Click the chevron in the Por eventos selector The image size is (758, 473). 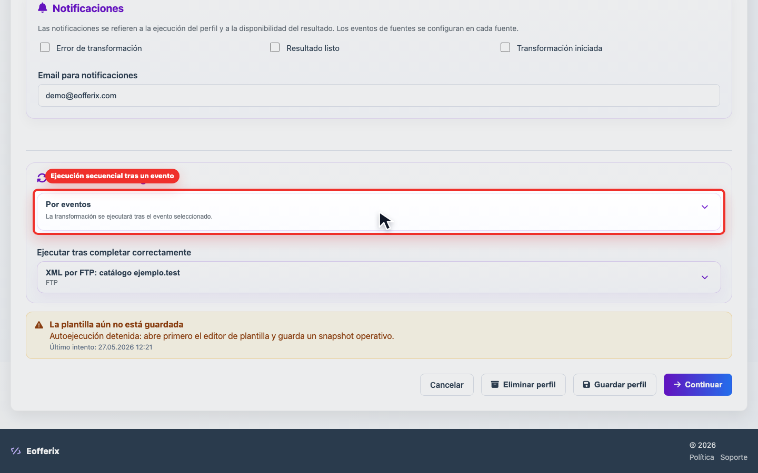705,207
